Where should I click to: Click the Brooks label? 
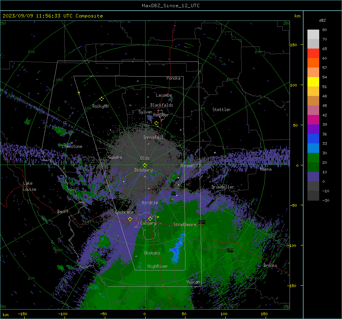[270, 266]
